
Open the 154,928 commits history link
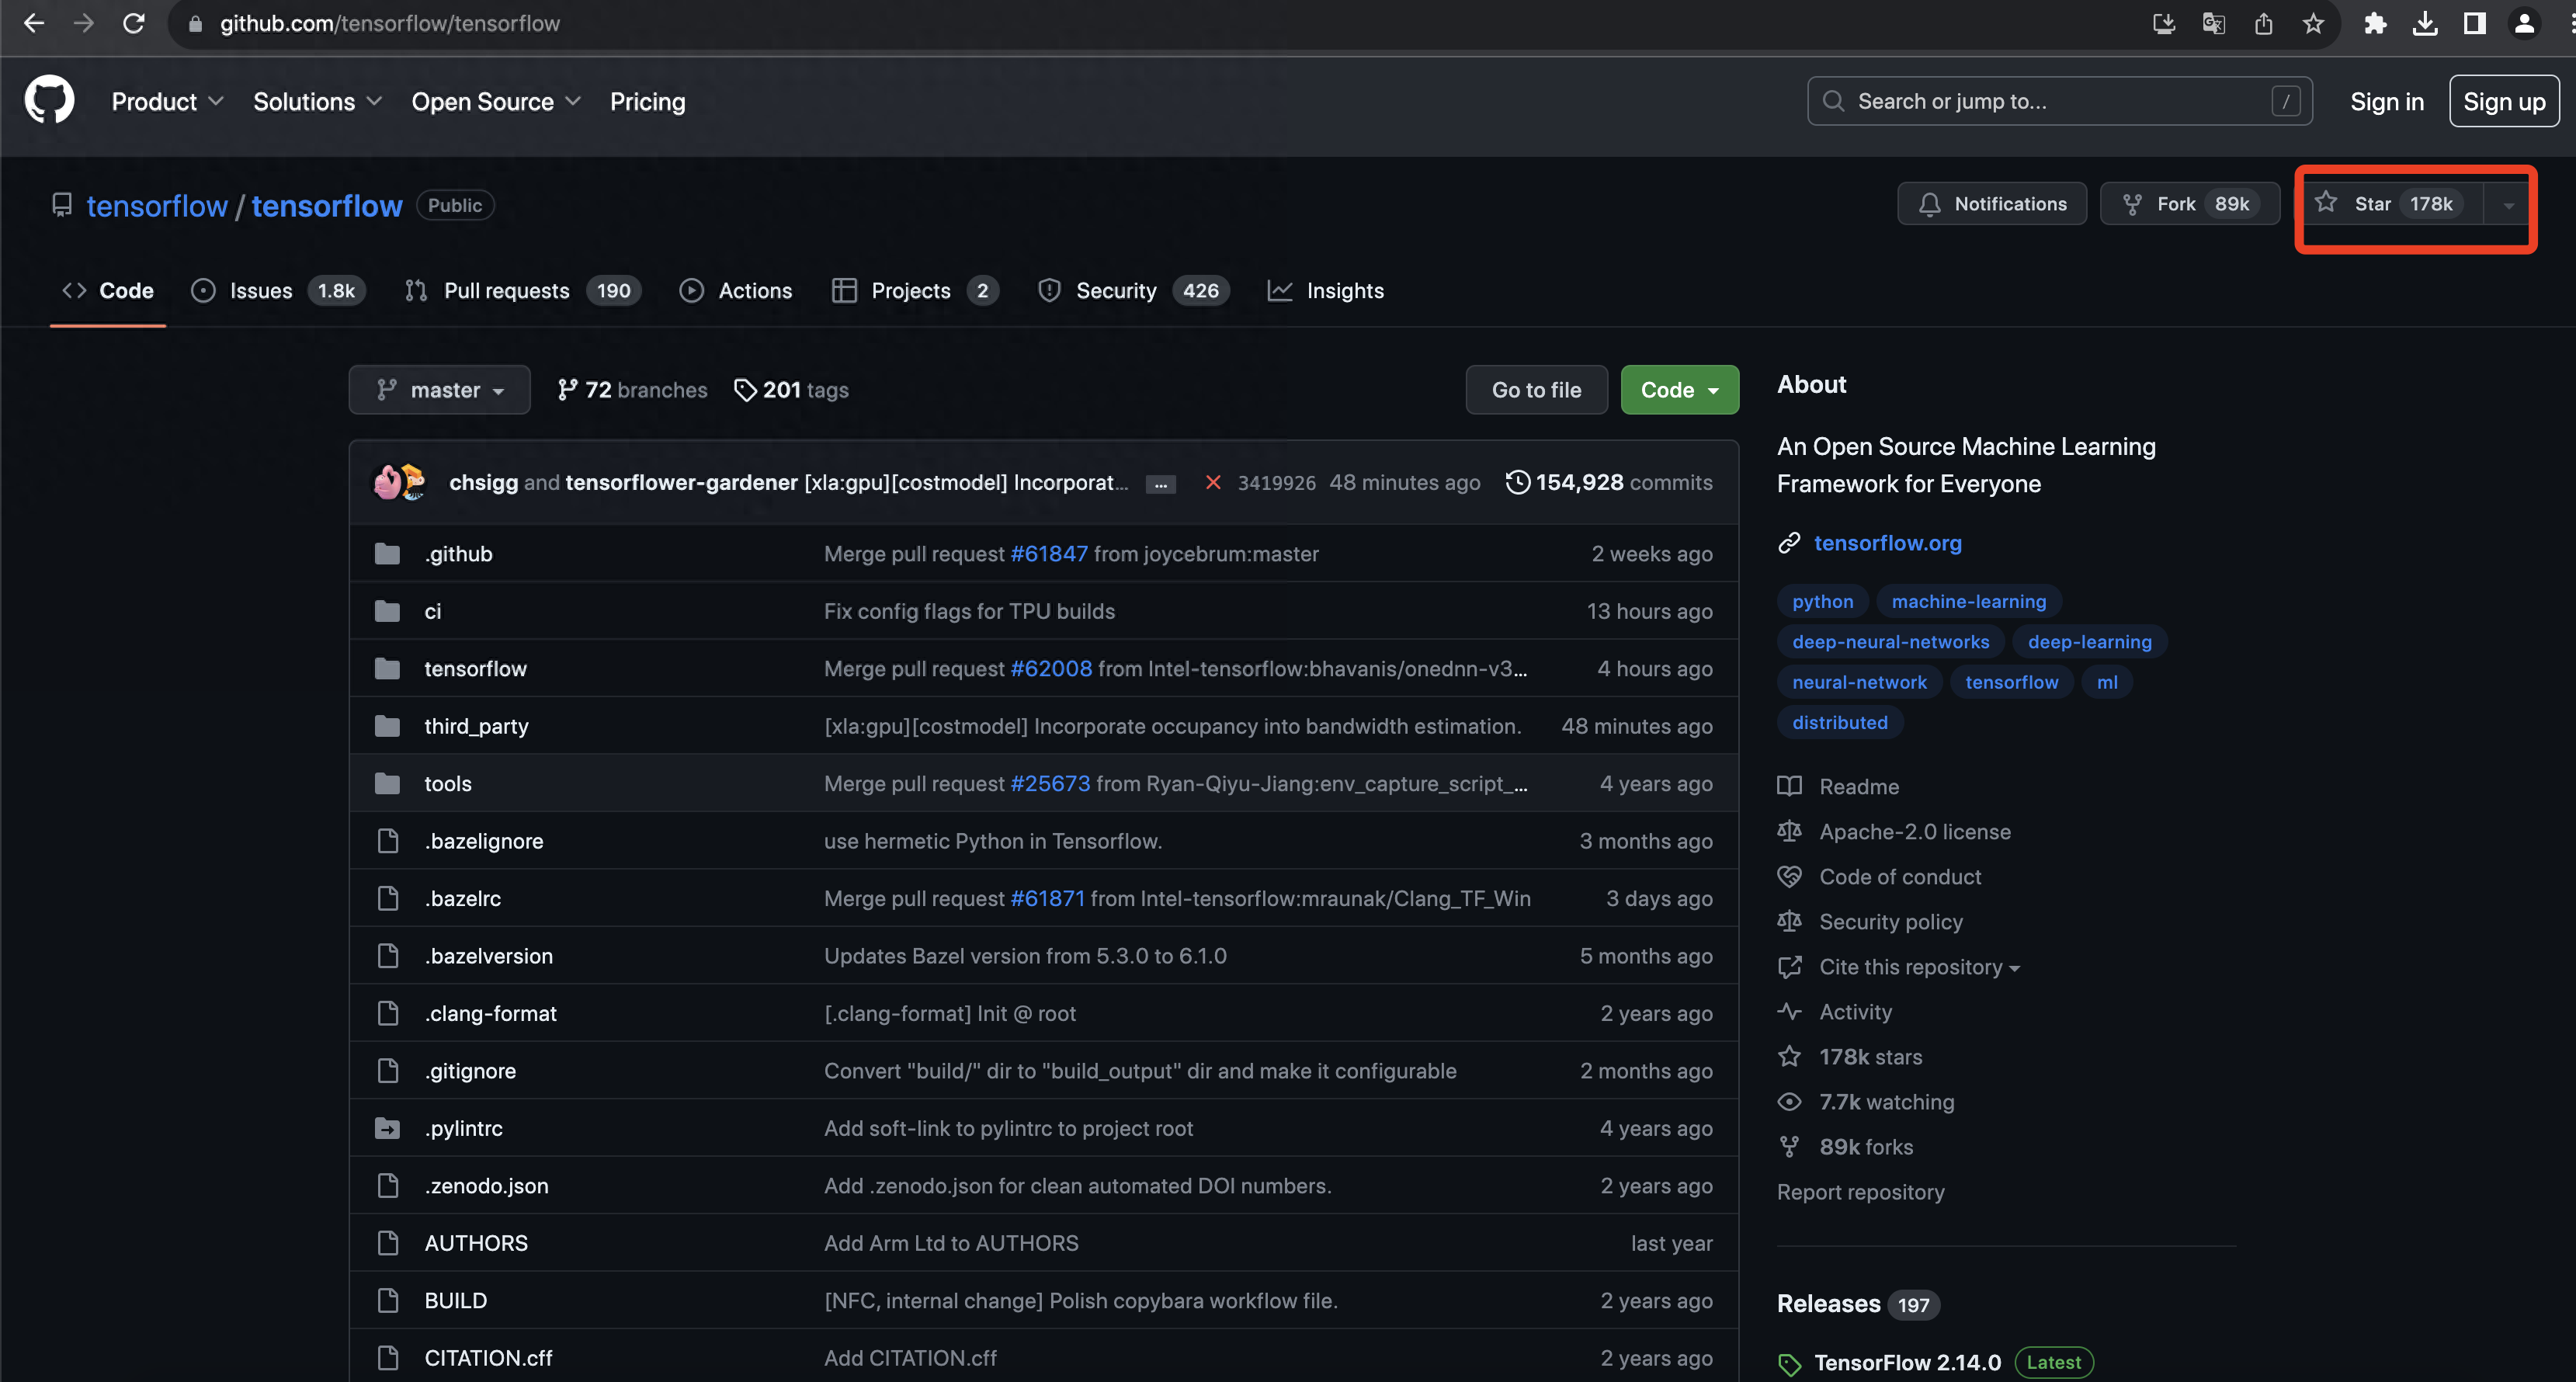click(1609, 482)
